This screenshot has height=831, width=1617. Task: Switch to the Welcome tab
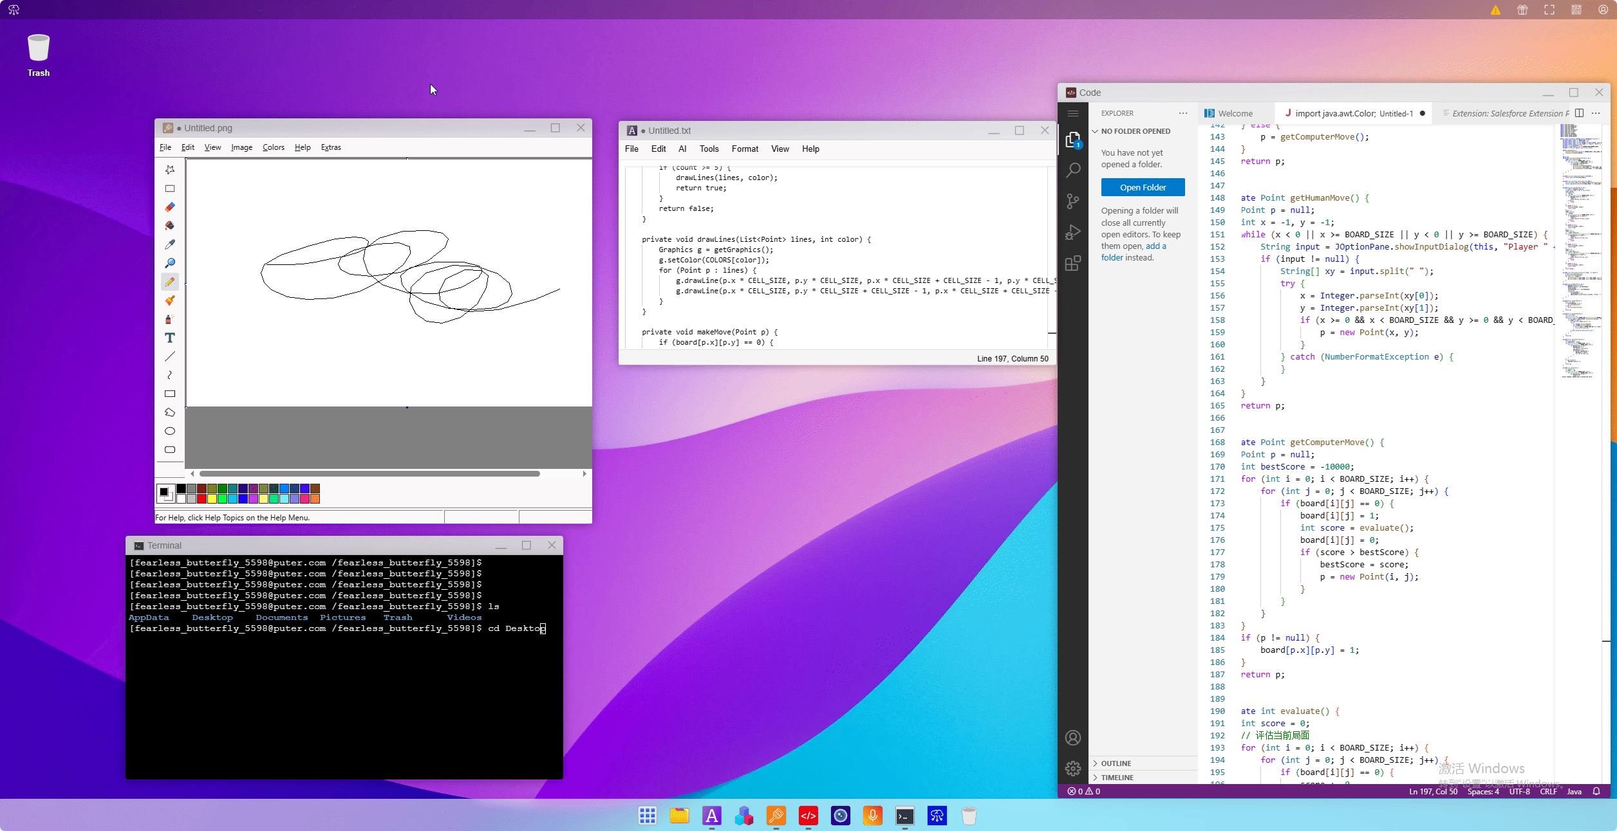click(x=1234, y=113)
